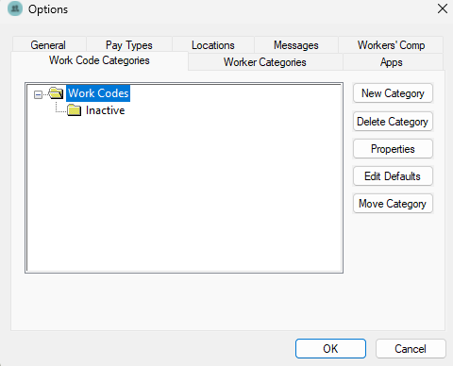
Task: Select the Worker Categories tab
Action: pos(265,62)
